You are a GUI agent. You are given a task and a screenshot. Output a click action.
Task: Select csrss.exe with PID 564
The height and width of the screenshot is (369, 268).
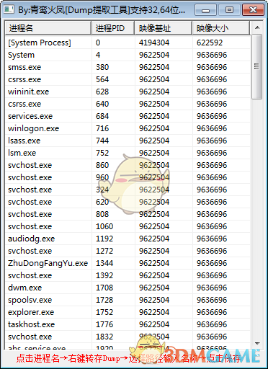128,79
